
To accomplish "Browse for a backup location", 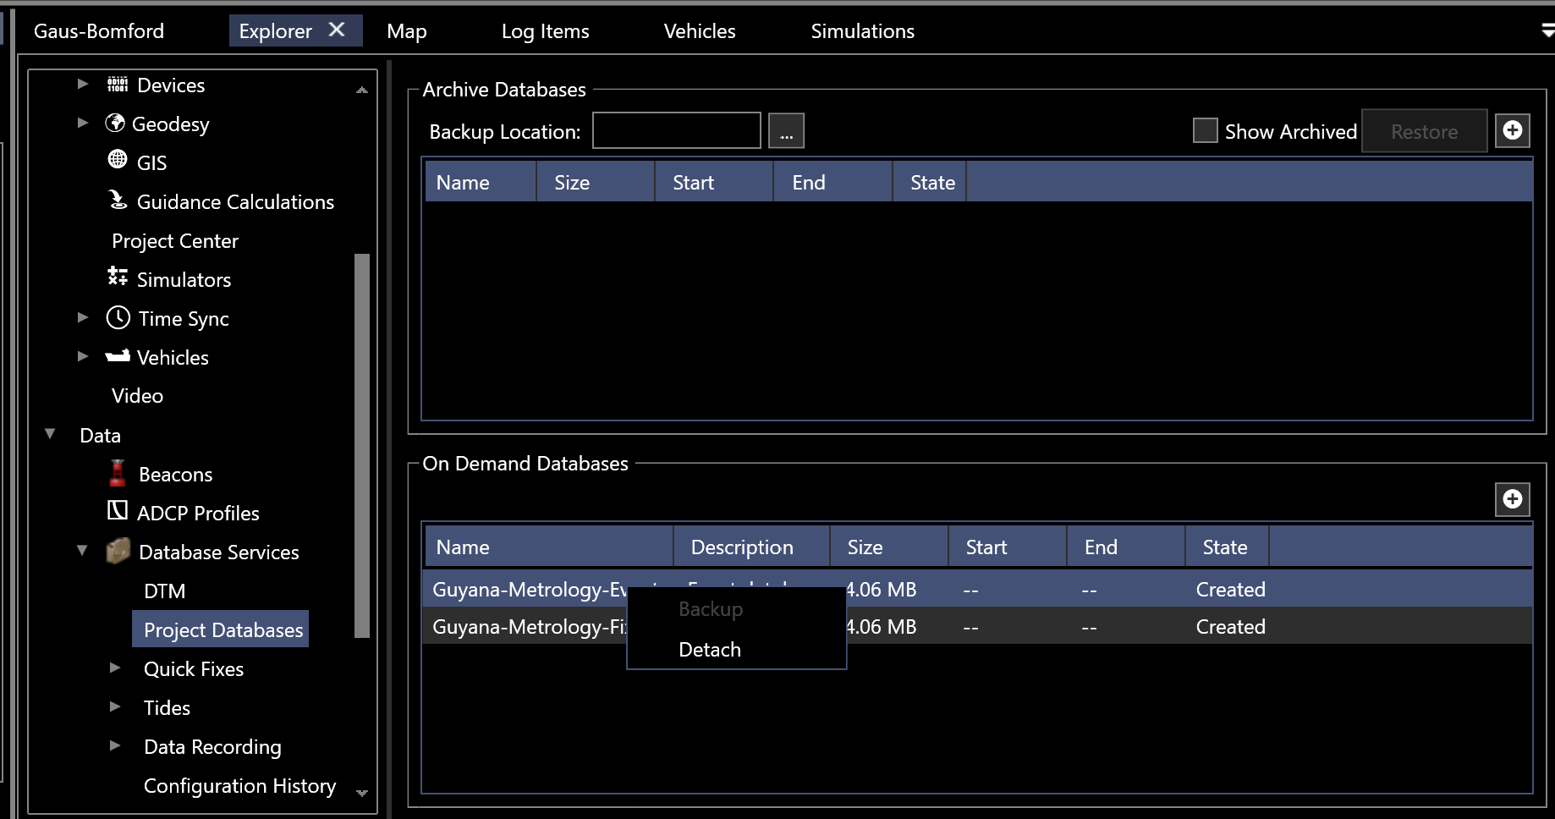I will tap(786, 130).
